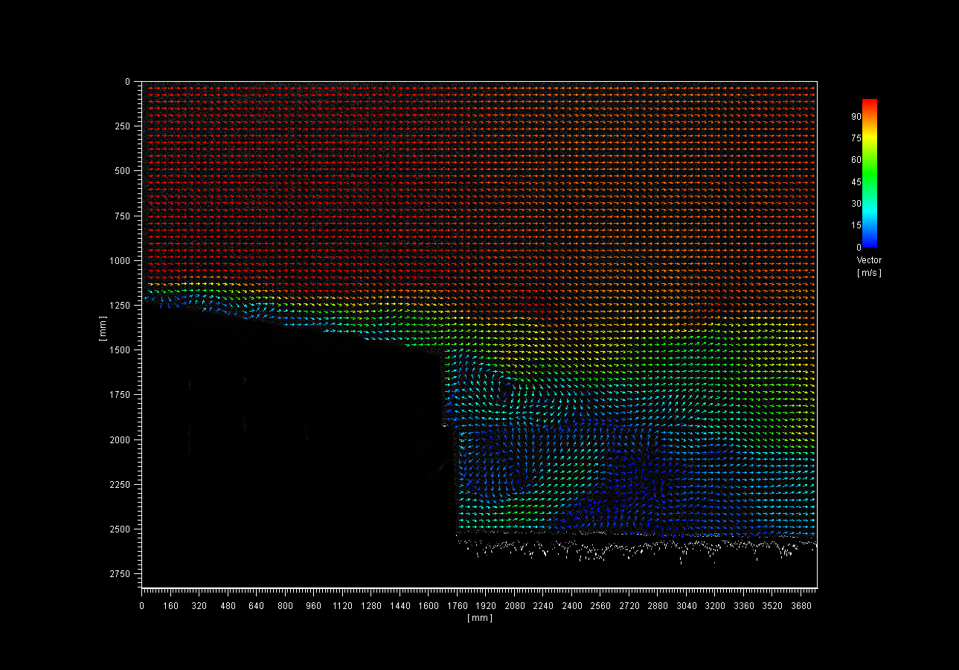Click the 1750 tick label on the vertical axis

point(121,394)
